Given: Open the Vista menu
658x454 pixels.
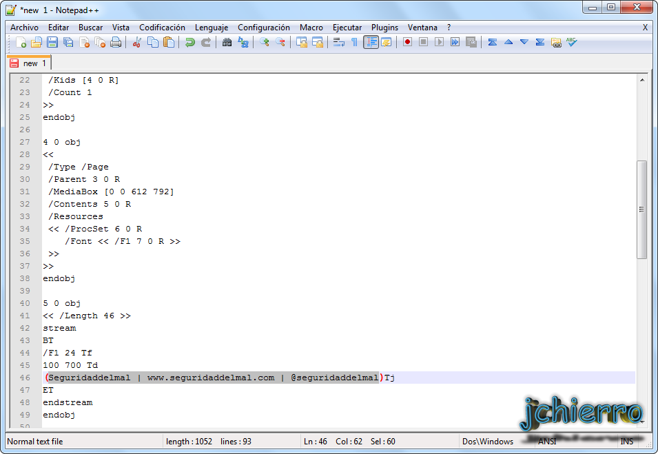Looking at the screenshot, I should (x=121, y=28).
